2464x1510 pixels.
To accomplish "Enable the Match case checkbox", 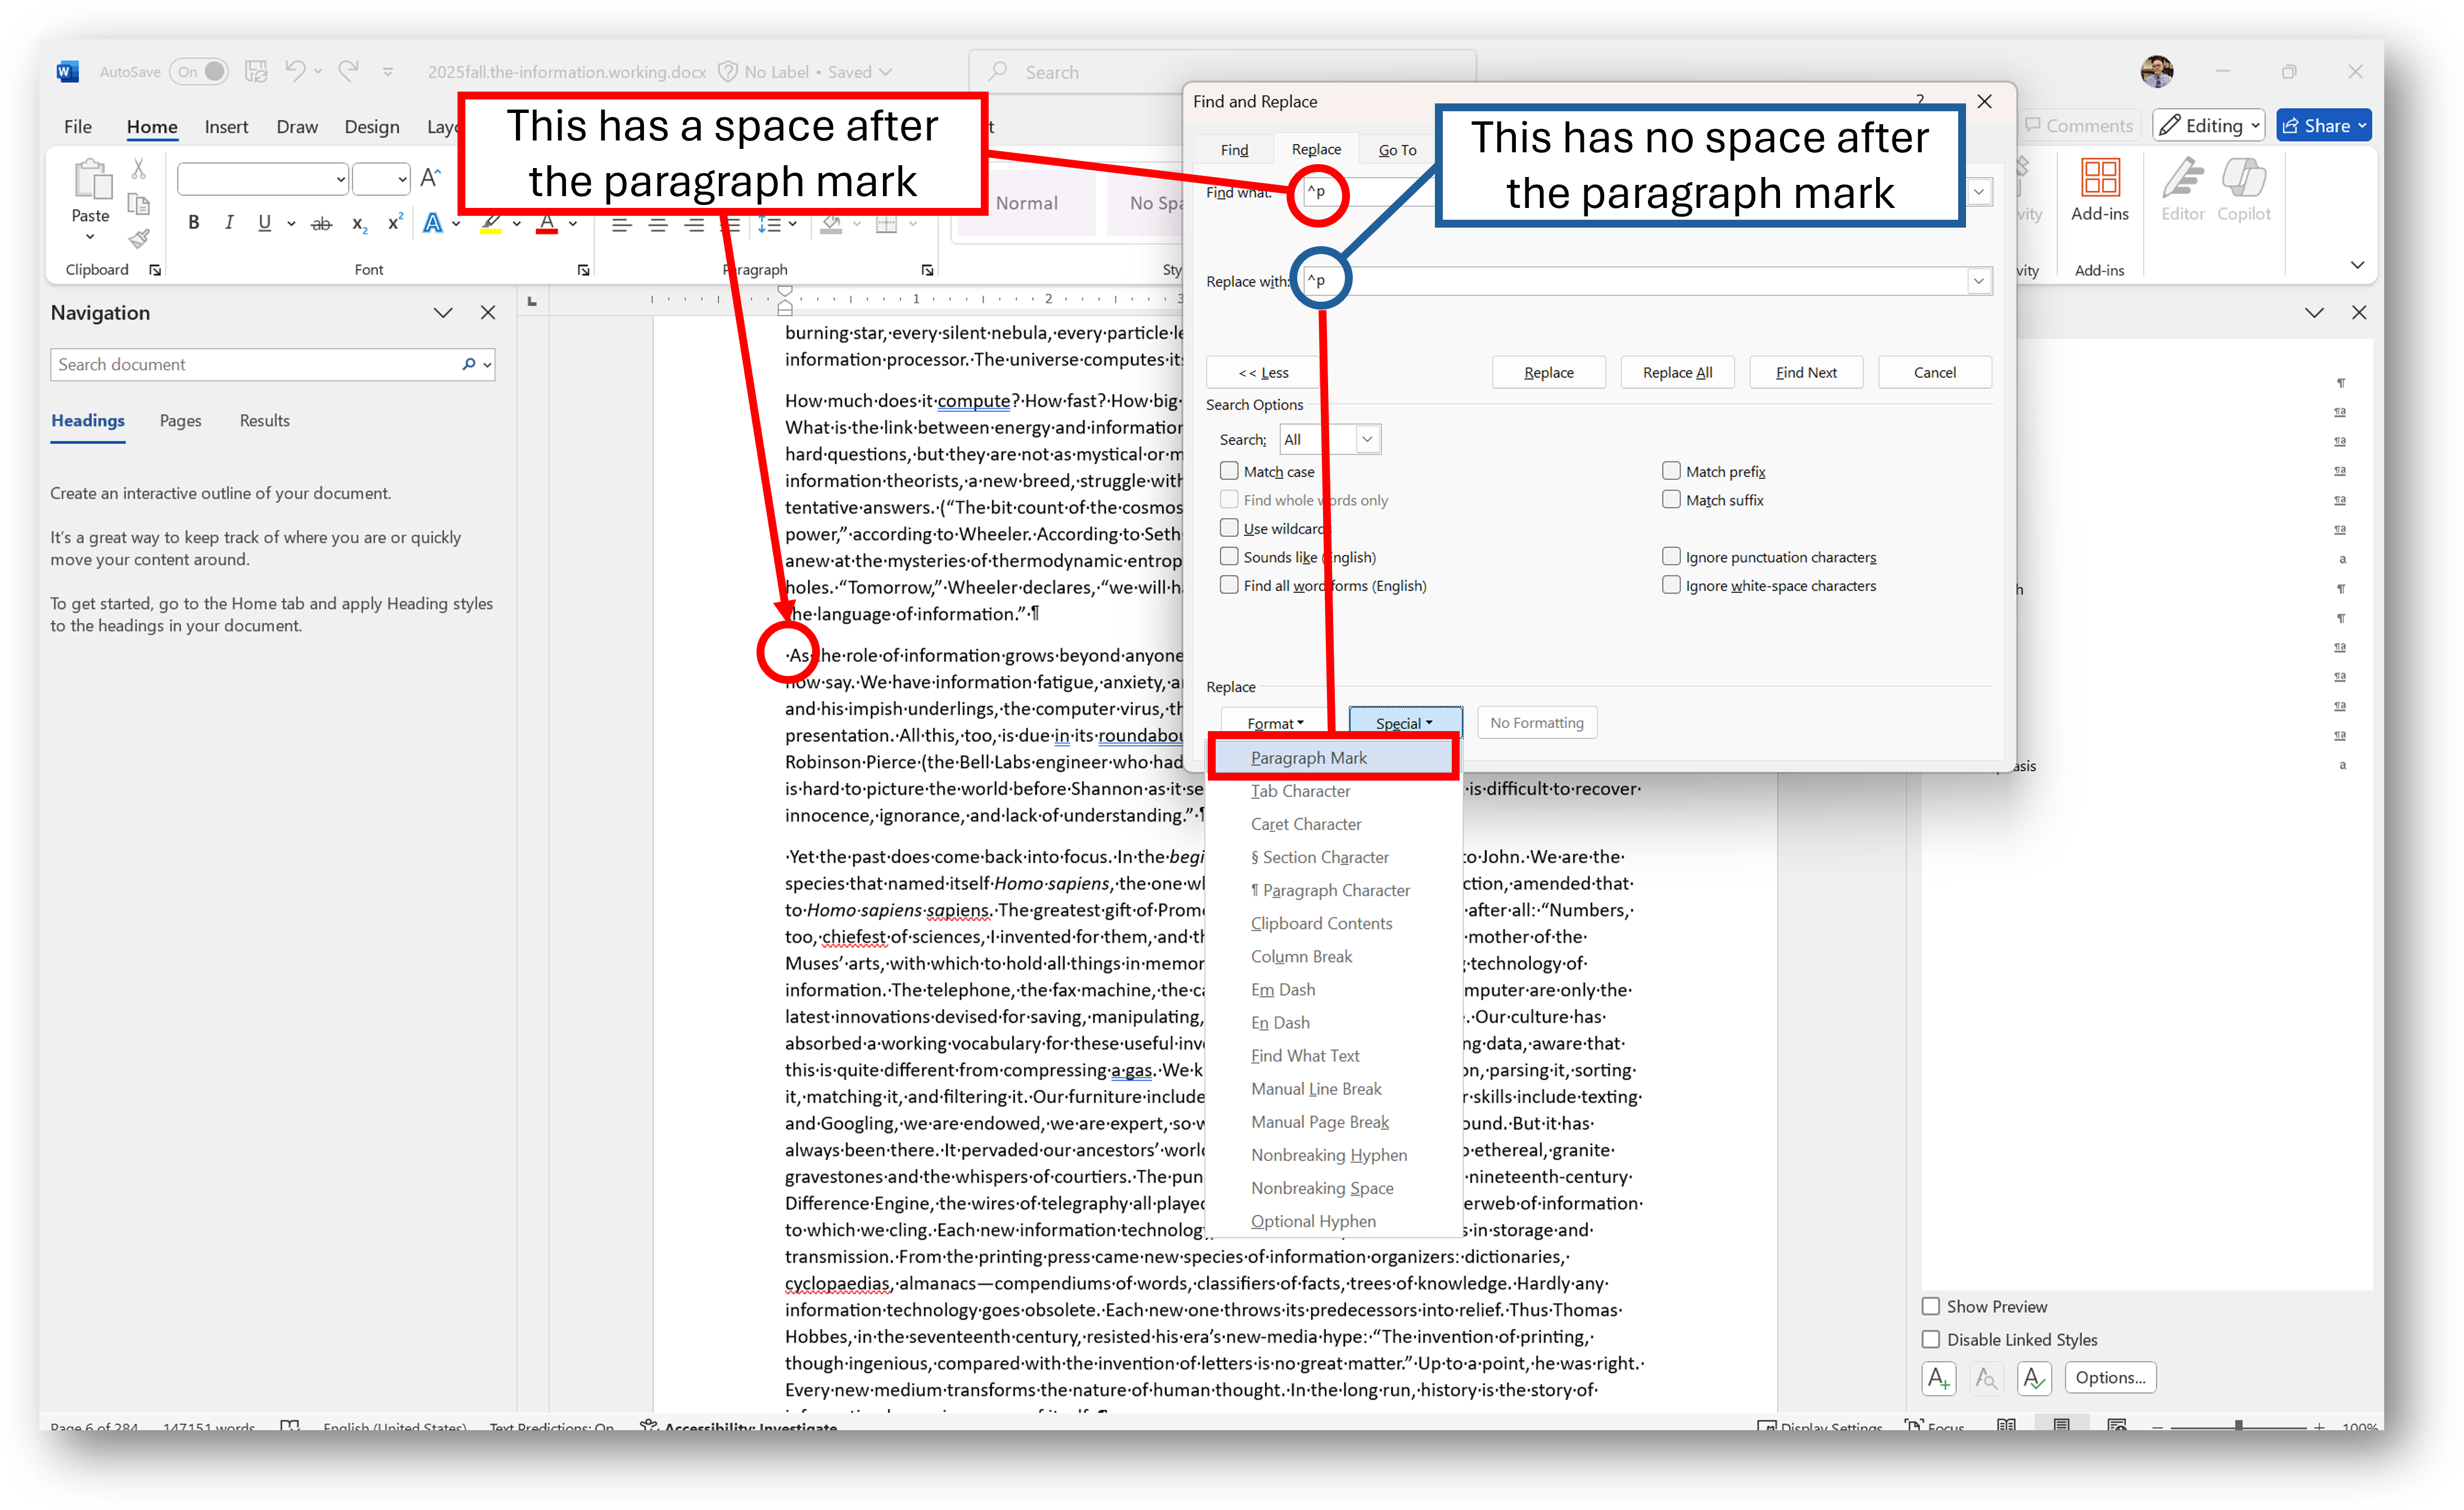I will (1229, 470).
